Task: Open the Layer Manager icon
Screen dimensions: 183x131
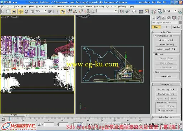Action: point(134,12)
